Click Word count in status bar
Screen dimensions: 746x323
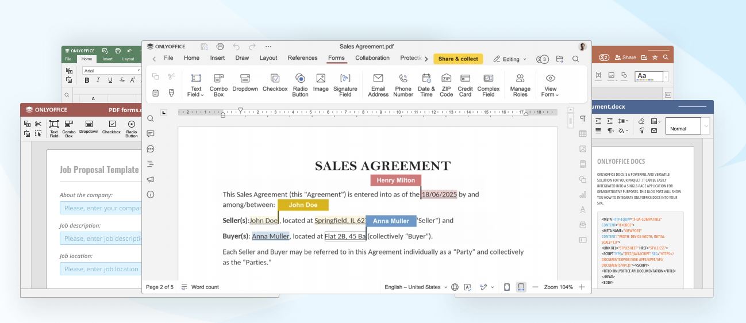click(200, 287)
